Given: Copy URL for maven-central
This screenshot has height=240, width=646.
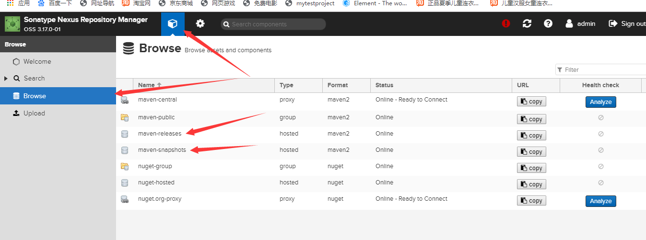Looking at the screenshot, I should (531, 102).
